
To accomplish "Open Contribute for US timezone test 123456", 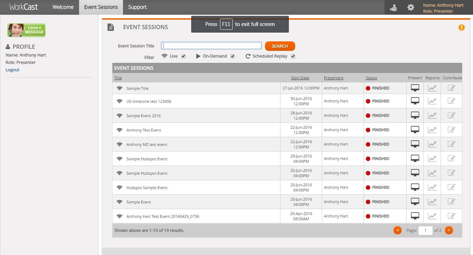I will (x=452, y=101).
